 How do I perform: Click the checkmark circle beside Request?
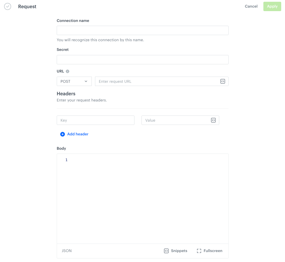pyautogui.click(x=7, y=6)
